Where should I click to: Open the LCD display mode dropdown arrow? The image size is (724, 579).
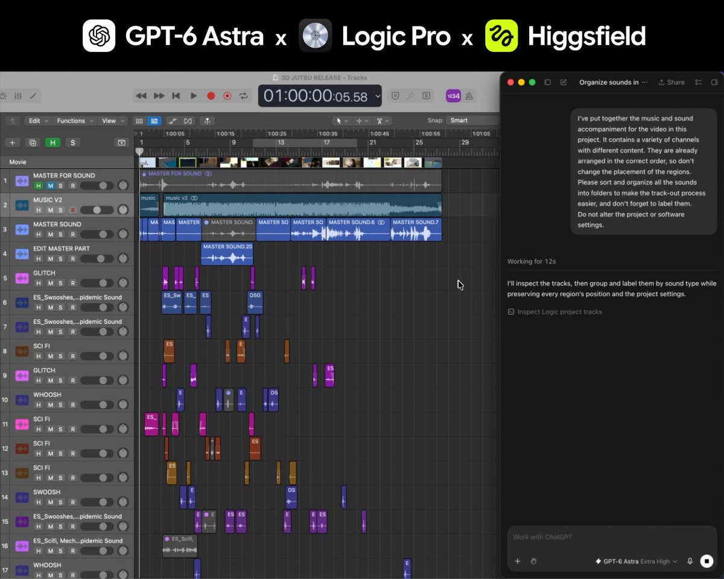tap(378, 96)
